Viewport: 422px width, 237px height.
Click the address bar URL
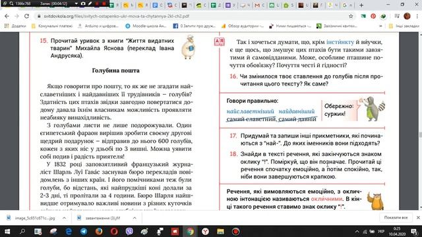click(116, 16)
